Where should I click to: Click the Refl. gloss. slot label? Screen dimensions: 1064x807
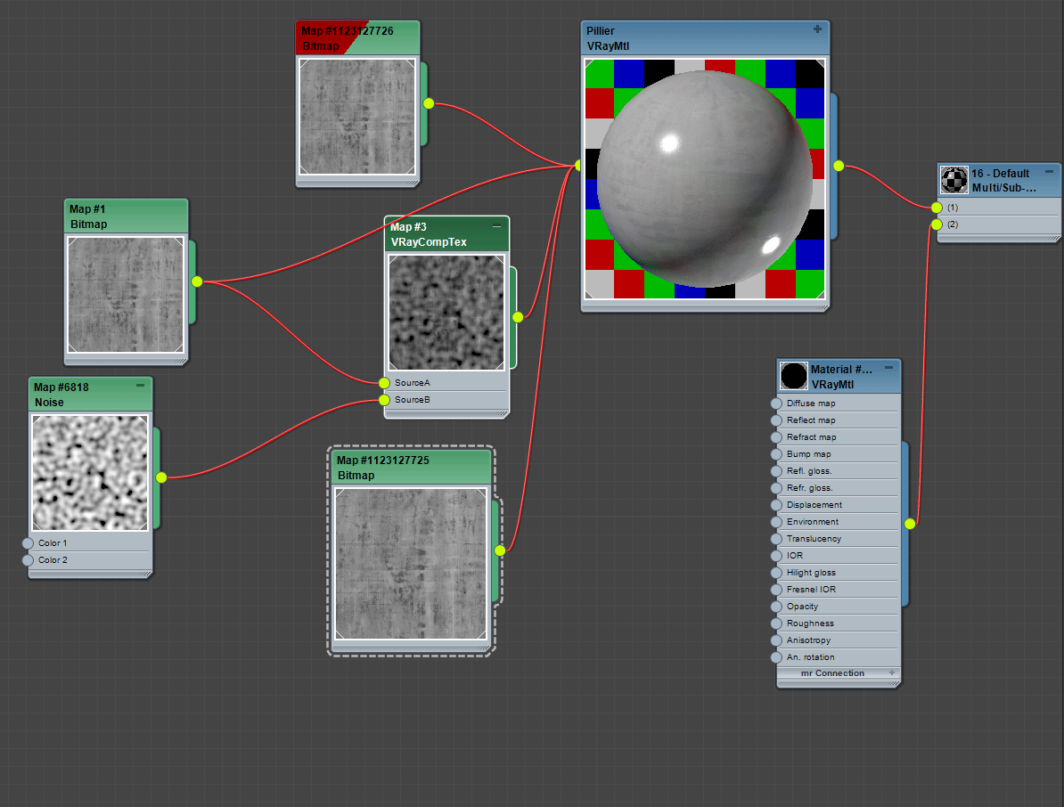tap(809, 471)
